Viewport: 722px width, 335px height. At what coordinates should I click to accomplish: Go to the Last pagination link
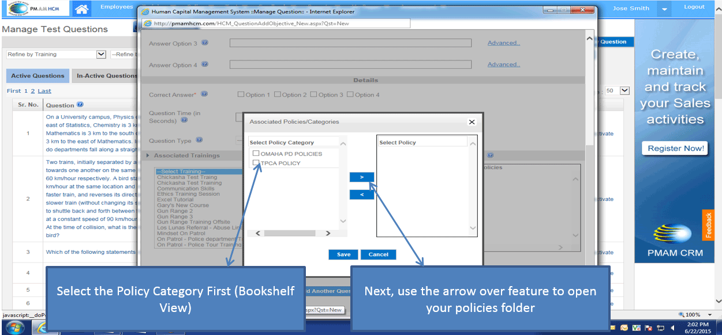pyautogui.click(x=44, y=91)
